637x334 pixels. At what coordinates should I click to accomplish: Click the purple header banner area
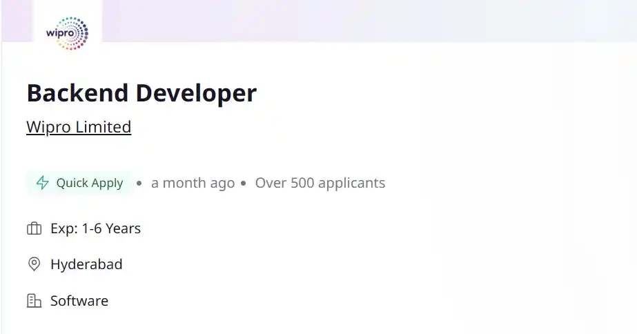click(369, 21)
